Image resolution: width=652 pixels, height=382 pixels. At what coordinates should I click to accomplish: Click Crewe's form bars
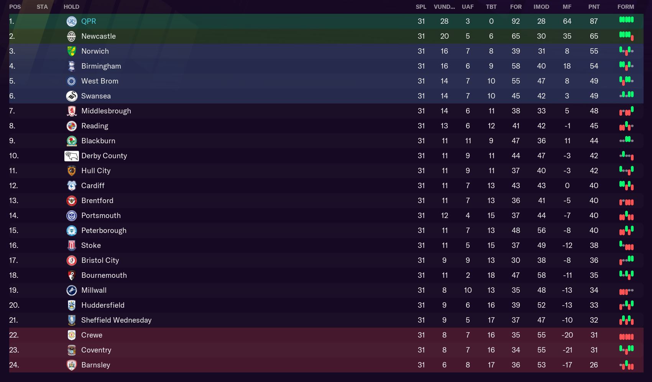pos(626,337)
